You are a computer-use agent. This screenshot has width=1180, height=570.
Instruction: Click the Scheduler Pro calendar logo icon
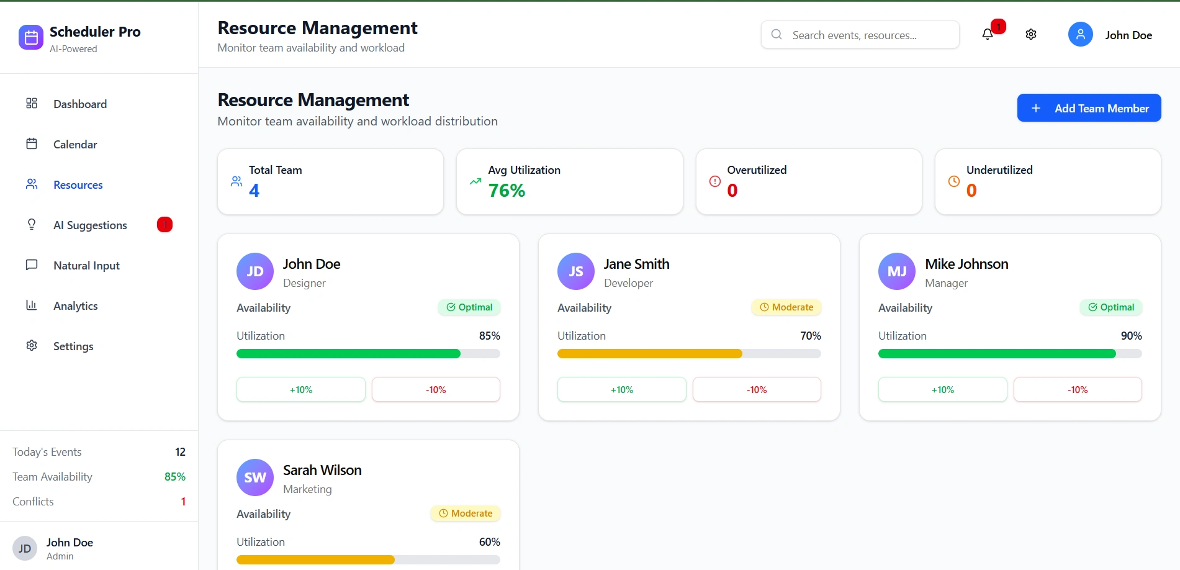coord(31,37)
